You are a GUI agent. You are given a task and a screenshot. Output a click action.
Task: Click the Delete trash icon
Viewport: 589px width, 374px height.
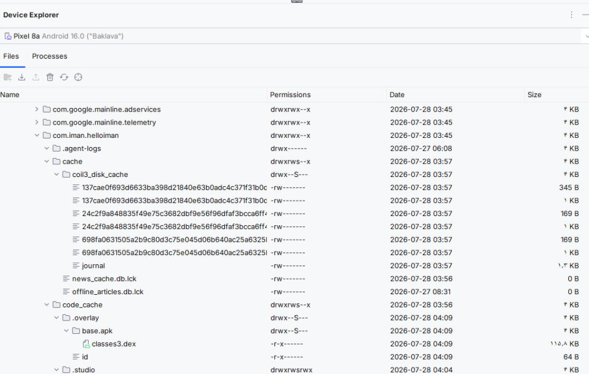click(x=50, y=78)
